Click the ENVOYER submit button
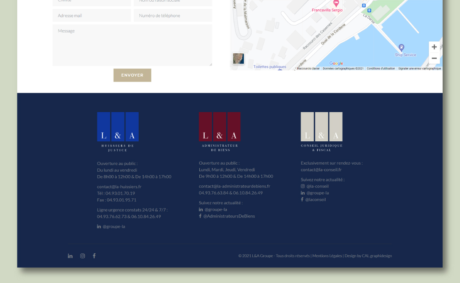Image resolution: width=460 pixels, height=283 pixels. pos(132,75)
